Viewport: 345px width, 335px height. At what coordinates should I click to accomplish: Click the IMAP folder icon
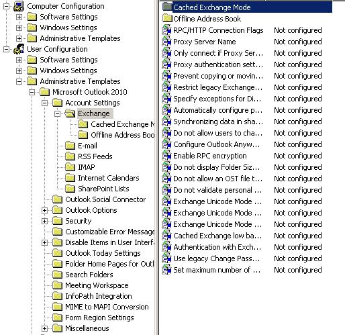70,167
